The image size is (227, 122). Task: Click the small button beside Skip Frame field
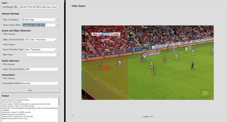point(58,55)
